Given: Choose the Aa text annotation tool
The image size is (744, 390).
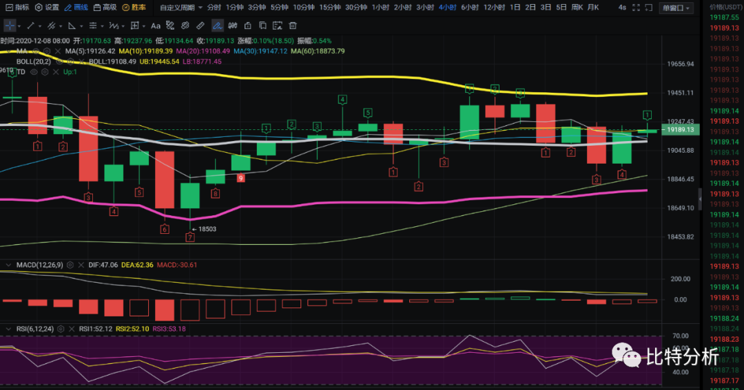Looking at the screenshot, I should click(155, 25).
